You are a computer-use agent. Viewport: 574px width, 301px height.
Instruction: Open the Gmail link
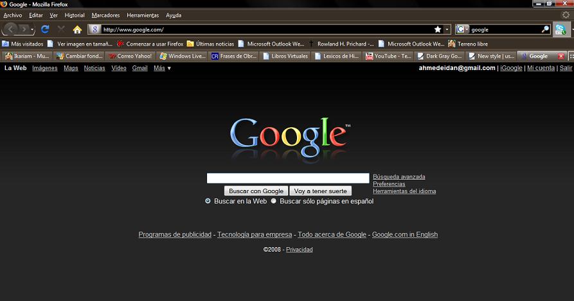pos(140,68)
